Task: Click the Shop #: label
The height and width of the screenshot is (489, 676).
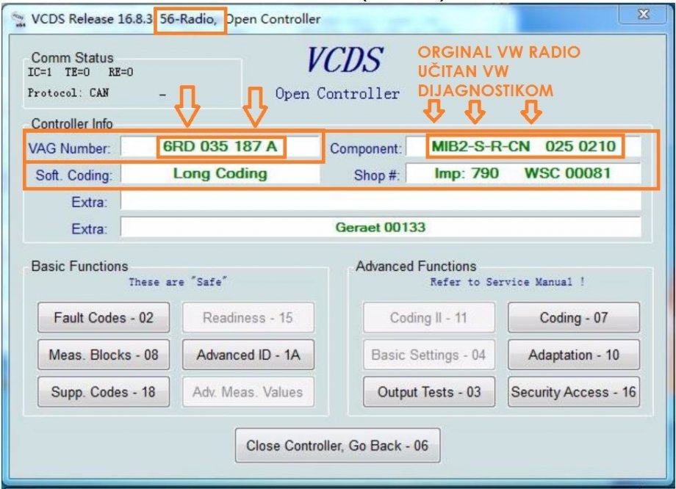Action: [376, 175]
